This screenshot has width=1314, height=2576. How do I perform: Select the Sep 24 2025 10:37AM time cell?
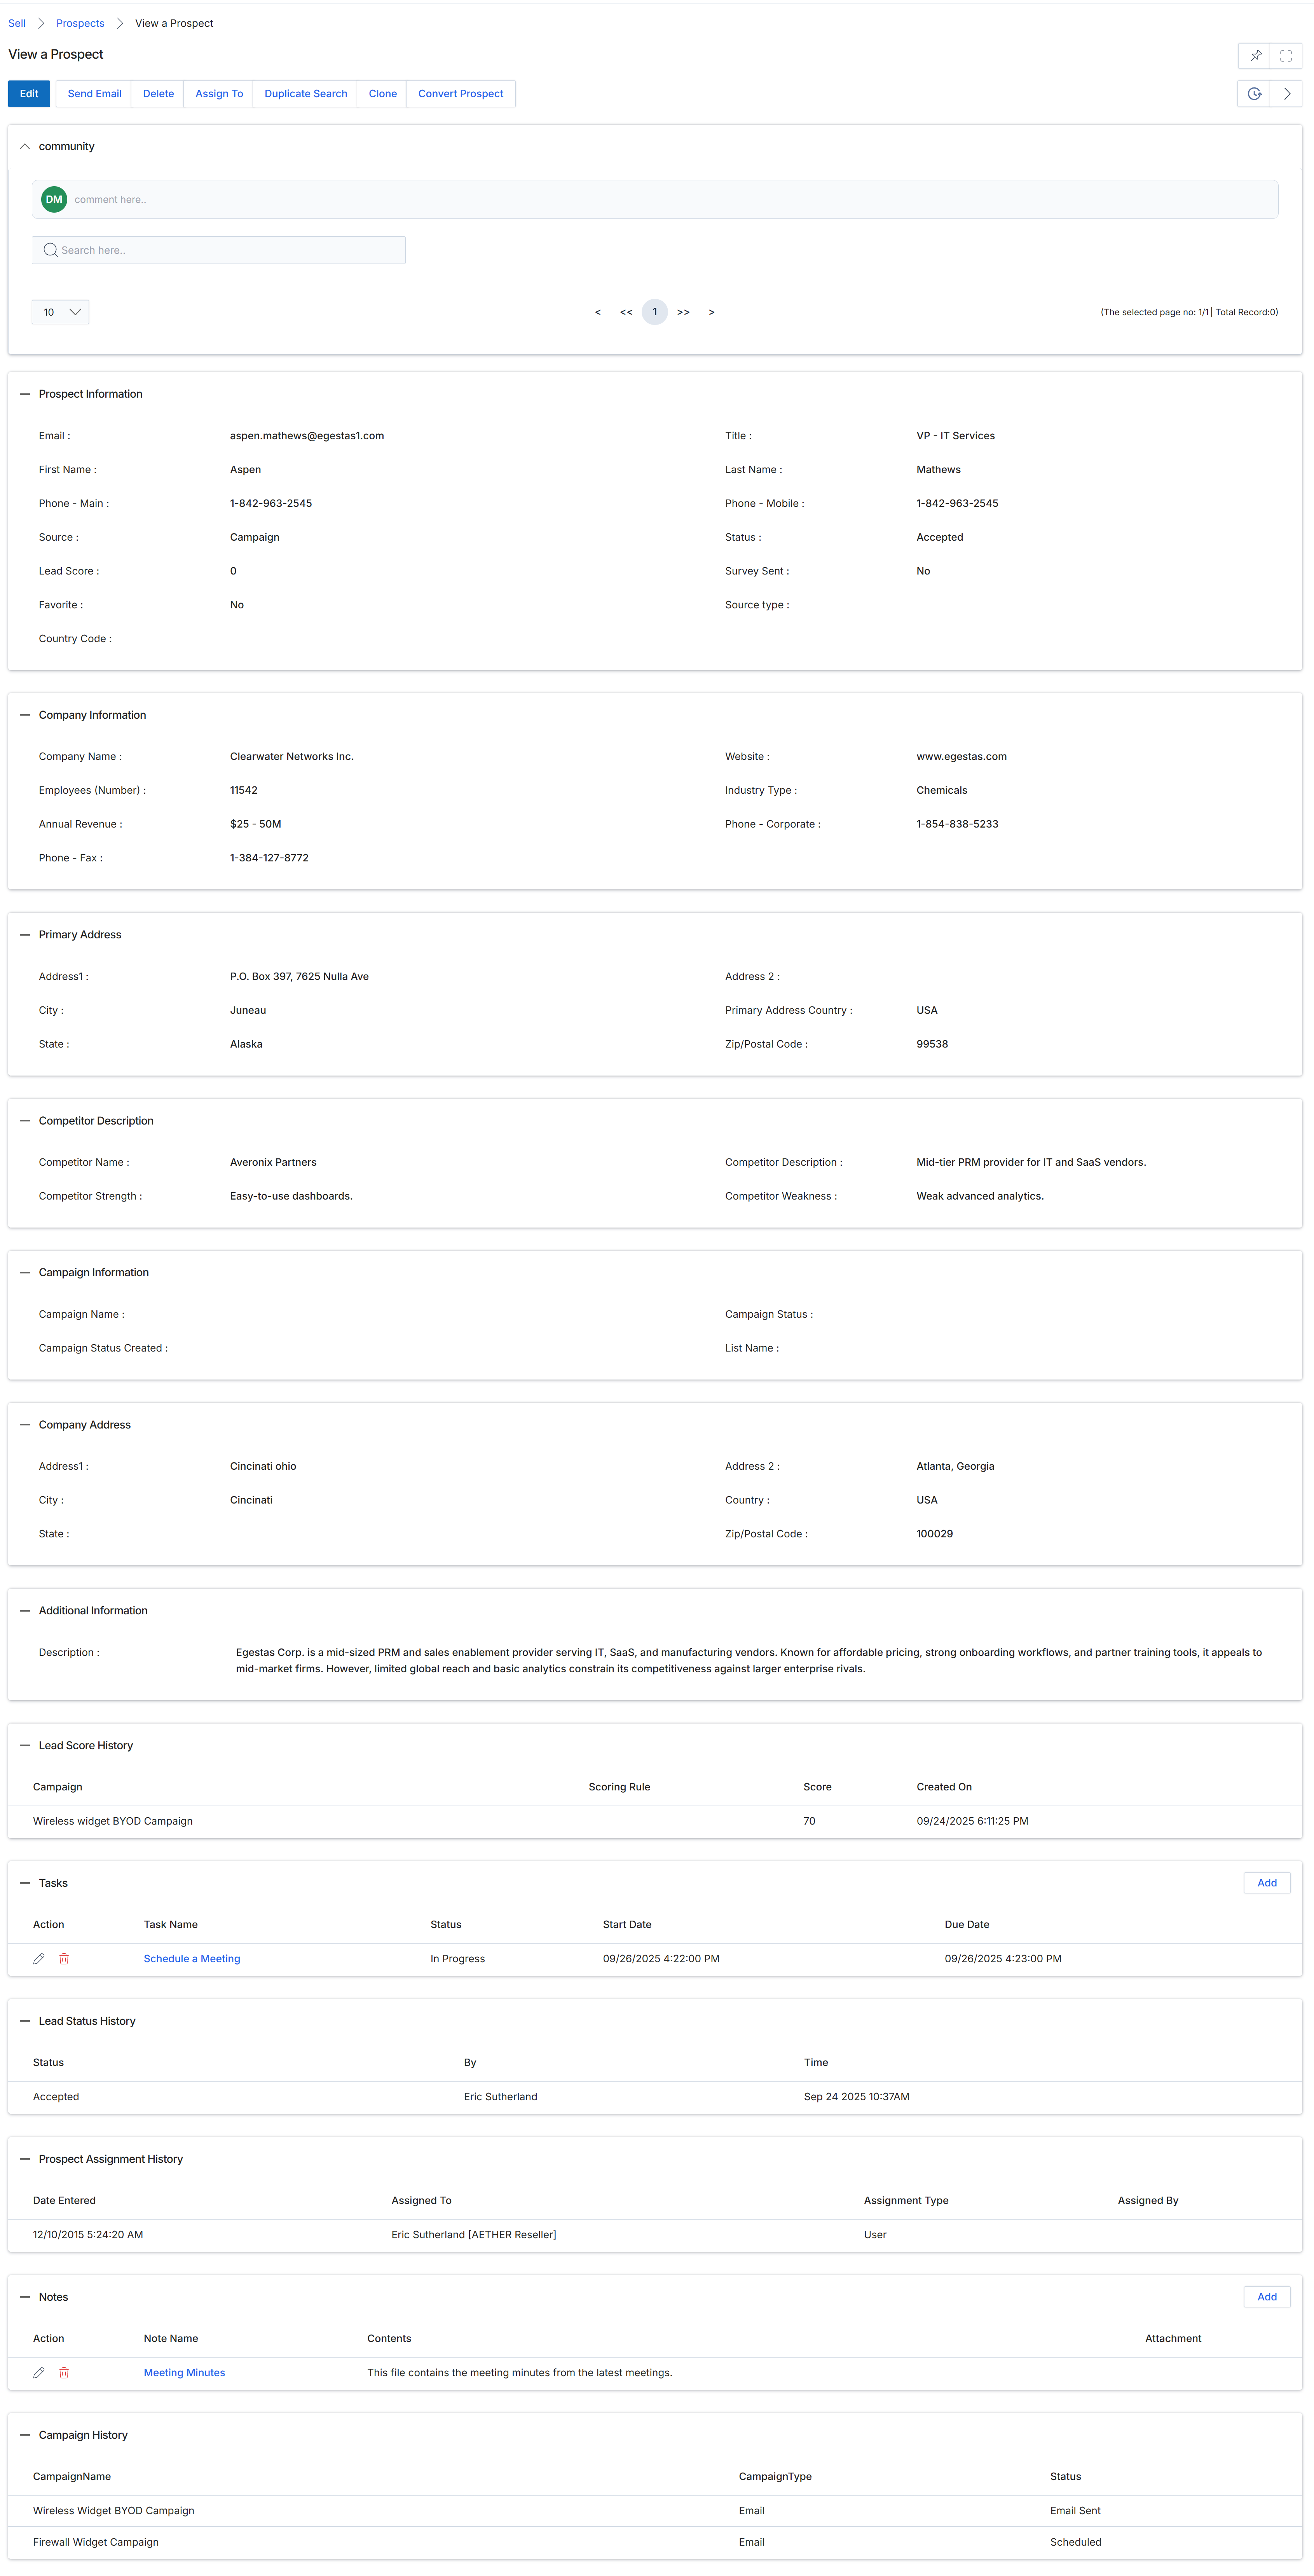point(857,2097)
